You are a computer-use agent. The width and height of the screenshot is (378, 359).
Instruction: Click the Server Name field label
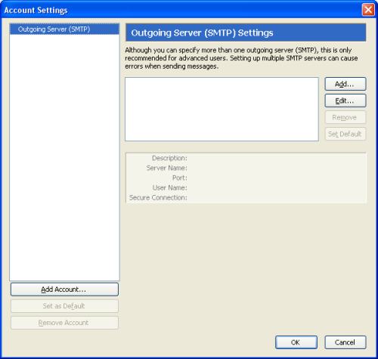click(x=167, y=168)
